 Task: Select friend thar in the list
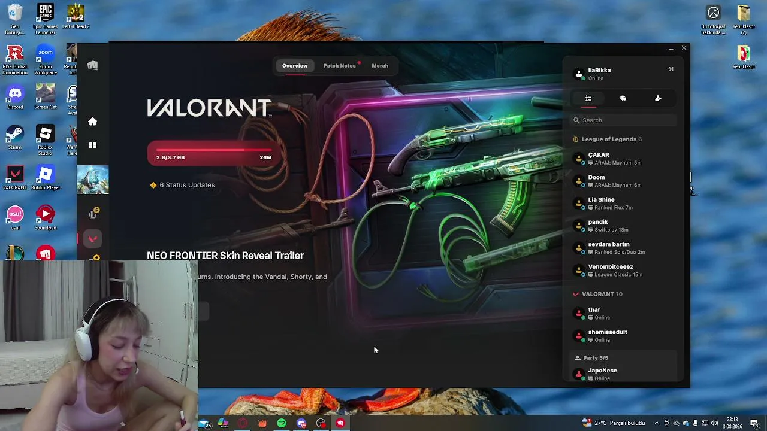coord(623,314)
